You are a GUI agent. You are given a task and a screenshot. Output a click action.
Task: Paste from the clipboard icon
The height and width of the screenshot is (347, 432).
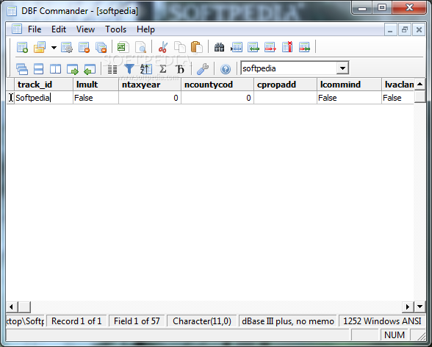click(x=197, y=47)
